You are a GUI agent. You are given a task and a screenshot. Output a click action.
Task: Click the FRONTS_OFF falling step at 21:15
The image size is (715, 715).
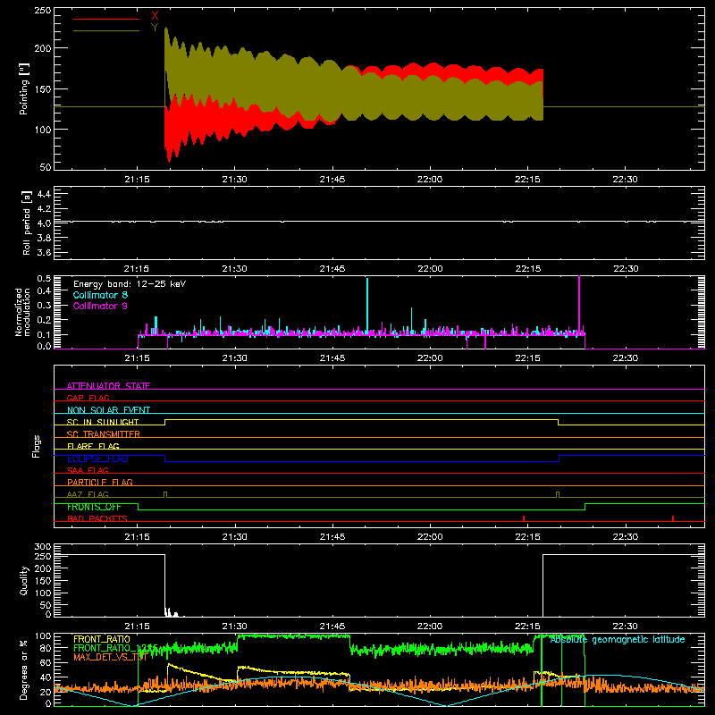pos(139,507)
